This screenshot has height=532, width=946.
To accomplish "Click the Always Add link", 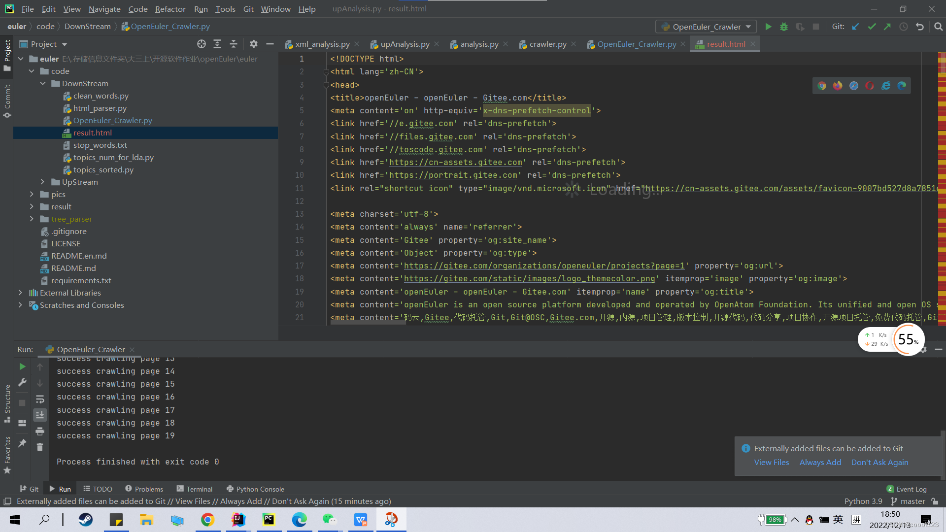I will [820, 463].
